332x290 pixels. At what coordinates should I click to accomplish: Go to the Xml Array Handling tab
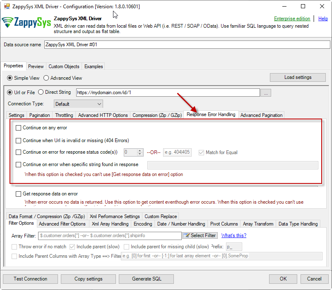(x=109, y=224)
